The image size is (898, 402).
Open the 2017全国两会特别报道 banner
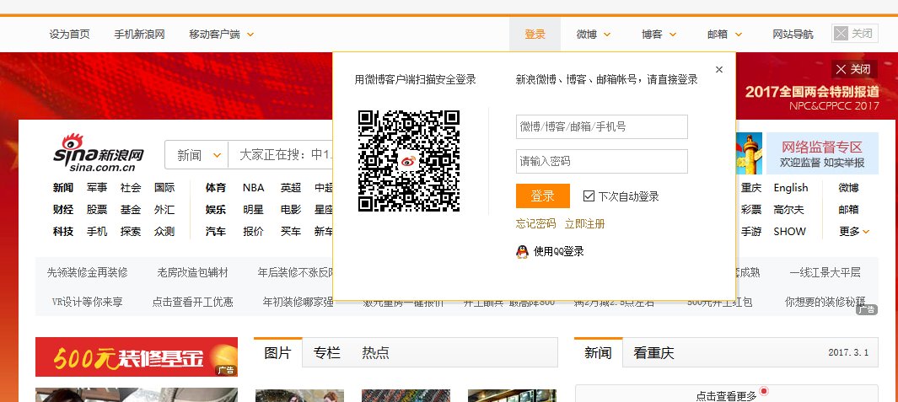coord(811,97)
